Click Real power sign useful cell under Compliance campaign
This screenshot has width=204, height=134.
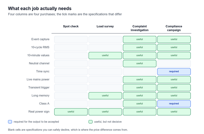point(174,112)
